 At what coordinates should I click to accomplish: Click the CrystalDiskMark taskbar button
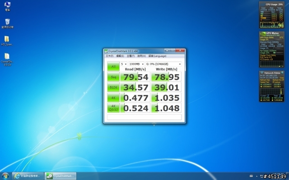pos(61,176)
